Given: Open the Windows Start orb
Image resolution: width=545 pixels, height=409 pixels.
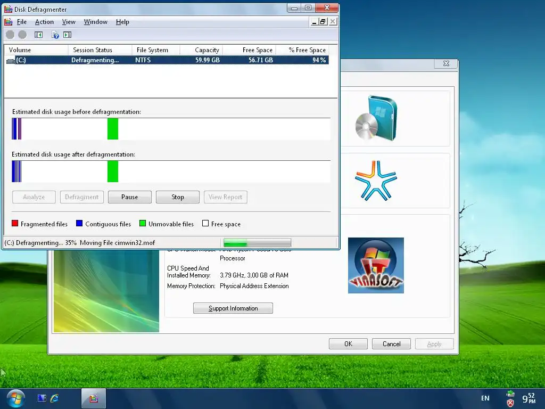Looking at the screenshot, I should pos(15,398).
